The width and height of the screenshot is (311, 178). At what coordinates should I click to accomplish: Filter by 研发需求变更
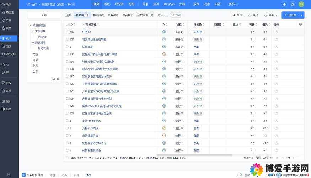pyautogui.click(x=145, y=15)
